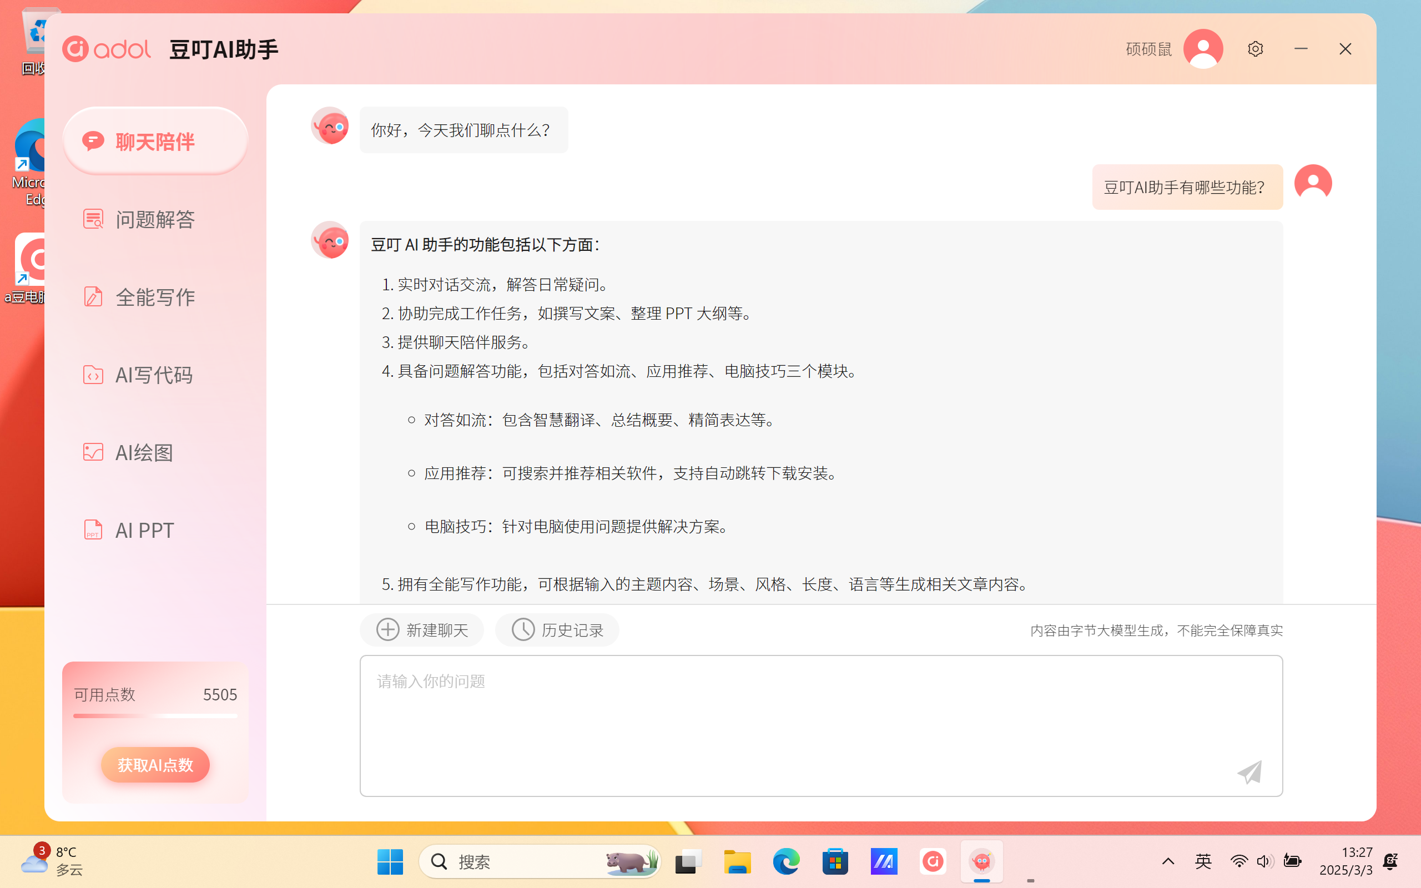Click the battery tray icon
Viewport: 1421px width, 888px height.
(1292, 861)
